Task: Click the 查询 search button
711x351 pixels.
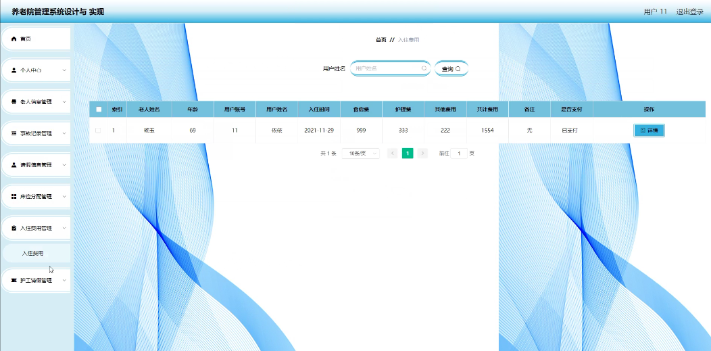Action: tap(451, 68)
